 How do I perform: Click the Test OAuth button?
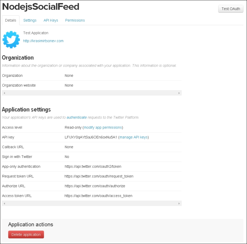(231, 9)
